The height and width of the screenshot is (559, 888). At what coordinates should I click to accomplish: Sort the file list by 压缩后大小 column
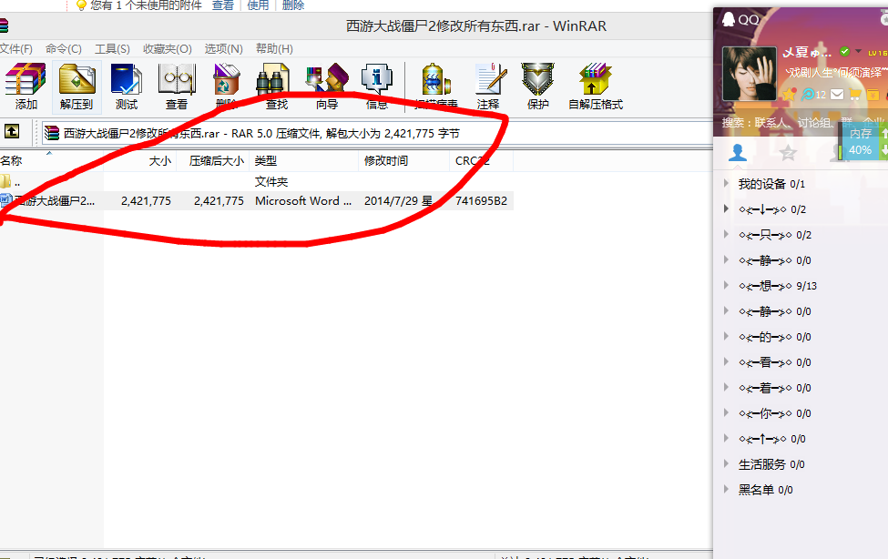coord(213,161)
